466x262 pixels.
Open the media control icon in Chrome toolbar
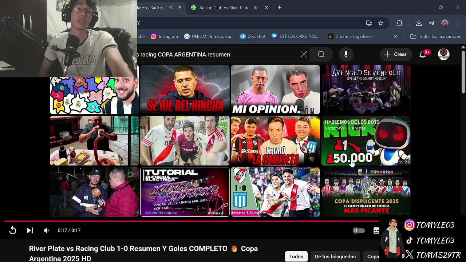point(432,23)
